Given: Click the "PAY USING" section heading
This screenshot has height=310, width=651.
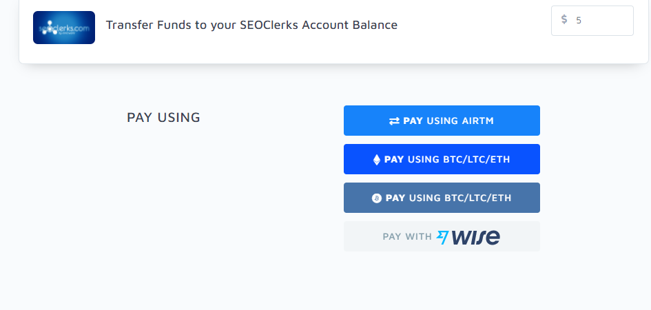Looking at the screenshot, I should 163,118.
